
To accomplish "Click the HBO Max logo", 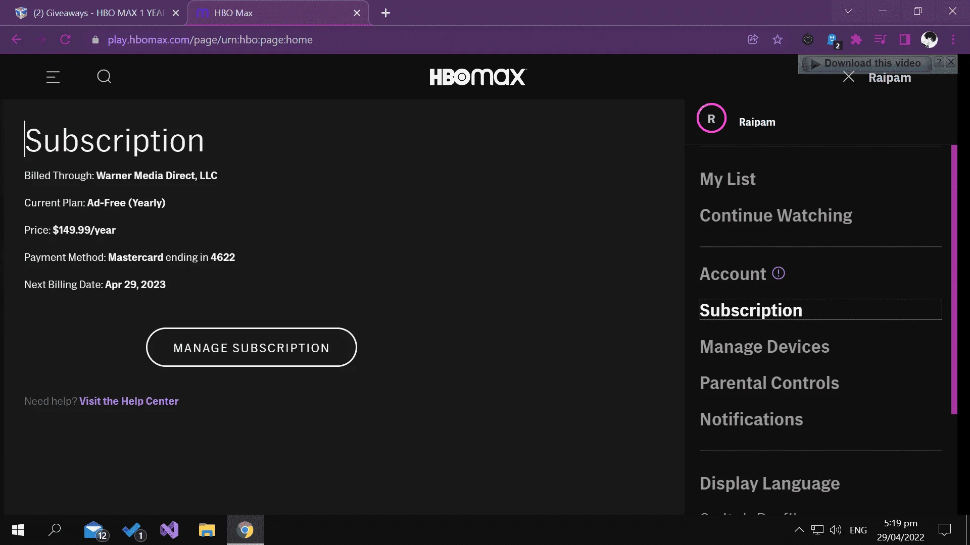I will pos(477,77).
